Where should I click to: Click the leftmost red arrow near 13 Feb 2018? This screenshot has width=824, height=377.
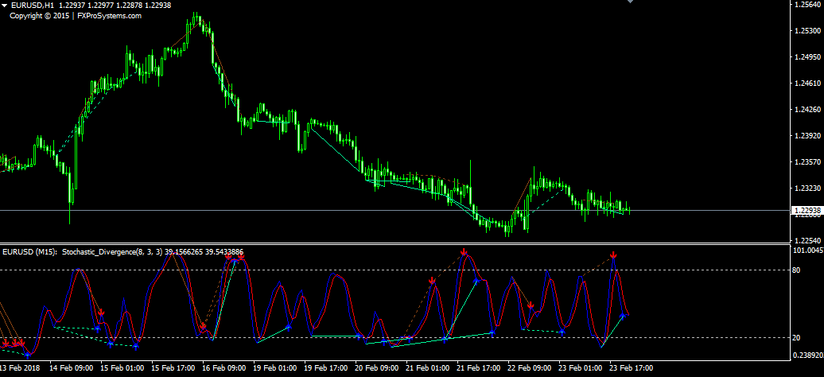[x=6, y=344]
